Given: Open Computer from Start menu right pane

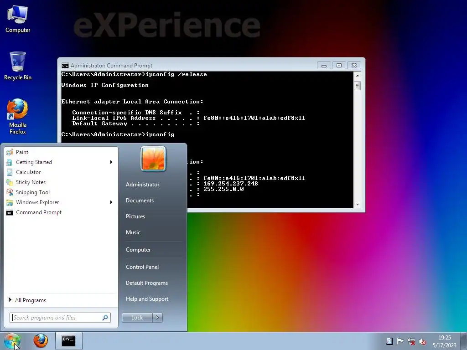Looking at the screenshot, I should (x=138, y=250).
